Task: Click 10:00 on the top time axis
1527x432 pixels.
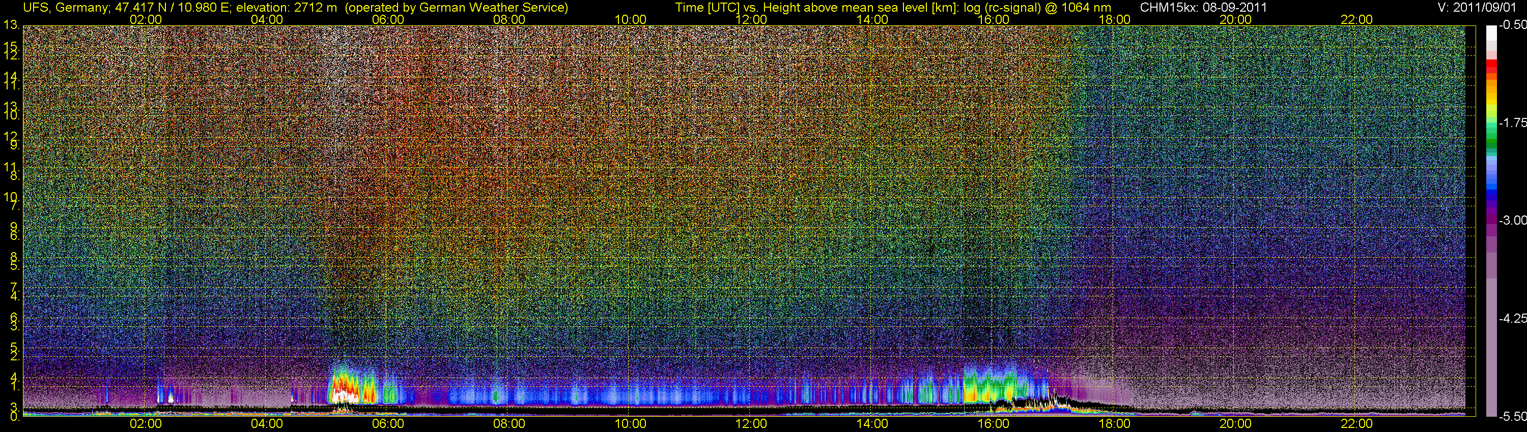Action: pyautogui.click(x=630, y=19)
